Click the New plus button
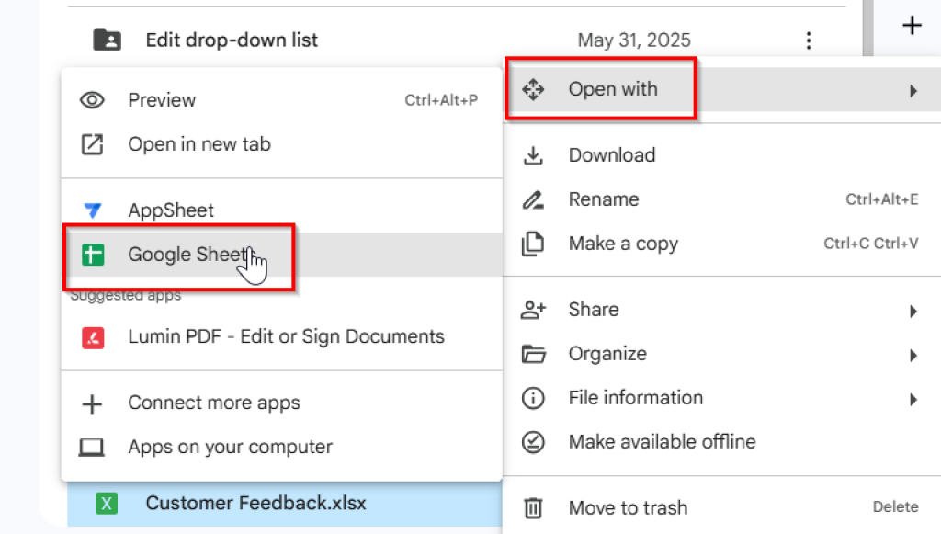This screenshot has width=941, height=534. click(x=911, y=26)
